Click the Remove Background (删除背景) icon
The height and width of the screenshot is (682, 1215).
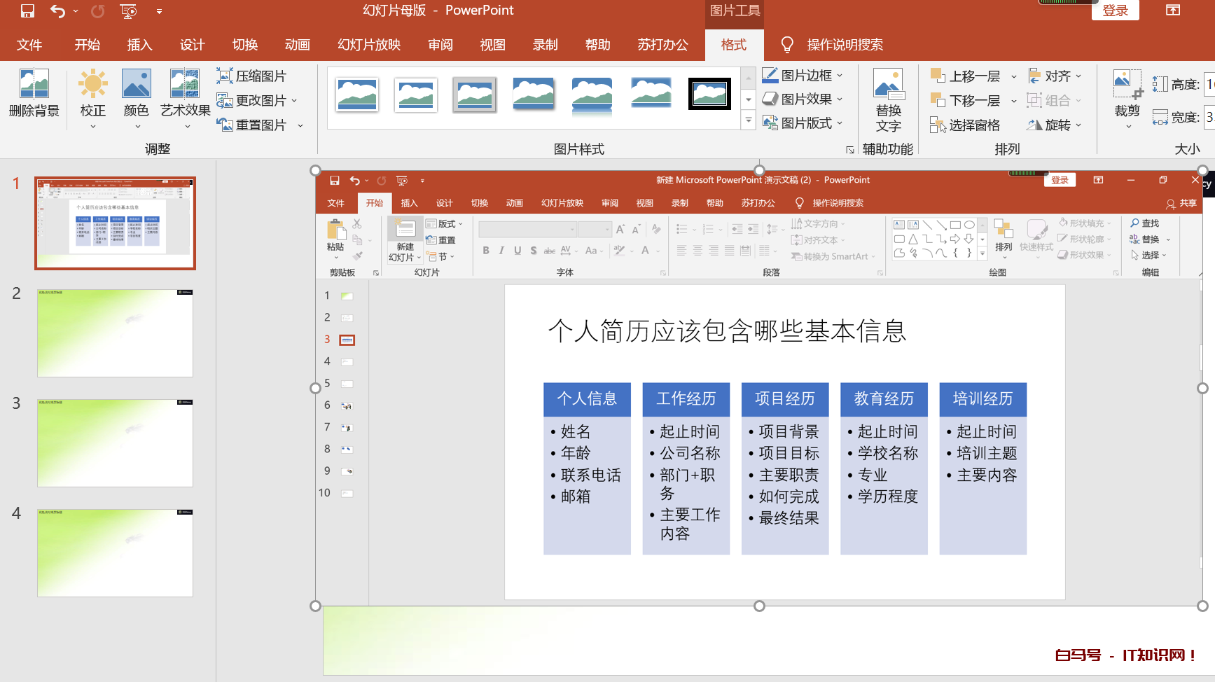click(x=34, y=85)
